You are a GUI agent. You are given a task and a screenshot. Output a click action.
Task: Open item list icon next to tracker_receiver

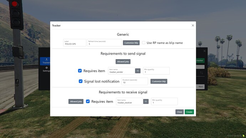[x=146, y=101]
